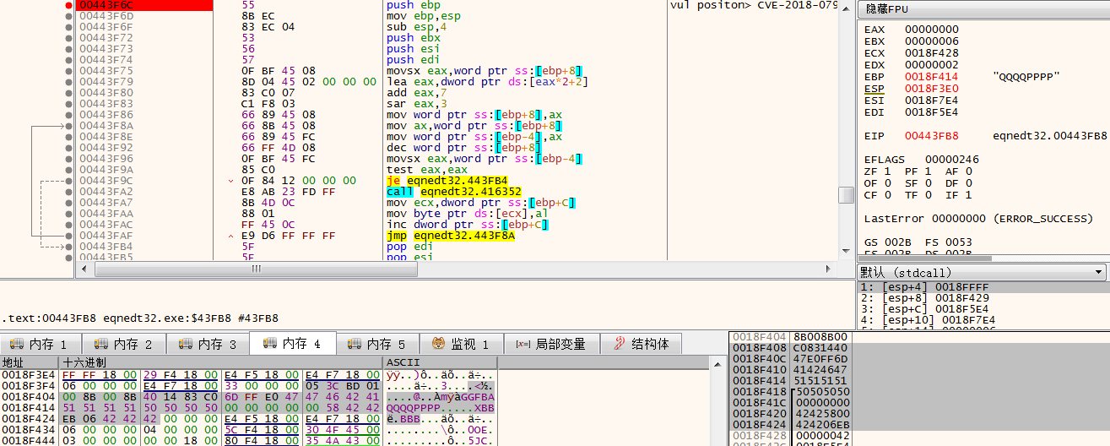Click the 隐藏FPU button

tap(984, 9)
